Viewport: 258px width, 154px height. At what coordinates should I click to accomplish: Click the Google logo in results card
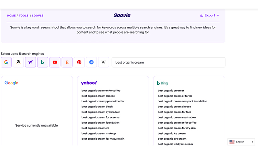point(11,83)
